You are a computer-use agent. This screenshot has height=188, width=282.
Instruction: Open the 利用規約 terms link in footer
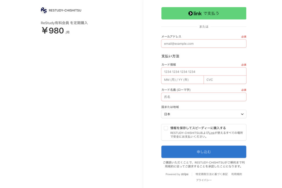click(237, 174)
